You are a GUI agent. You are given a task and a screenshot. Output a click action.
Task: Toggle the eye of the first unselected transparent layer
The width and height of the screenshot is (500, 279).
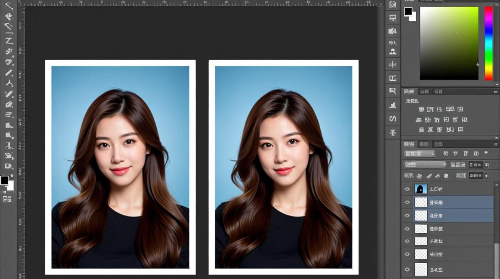407,228
